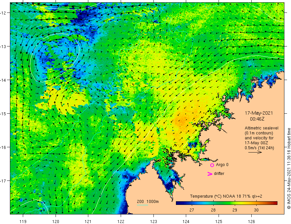This screenshot has height=224, width=291.
Task: Click the magenta Argo 0 circle marker
Action: click(212, 165)
